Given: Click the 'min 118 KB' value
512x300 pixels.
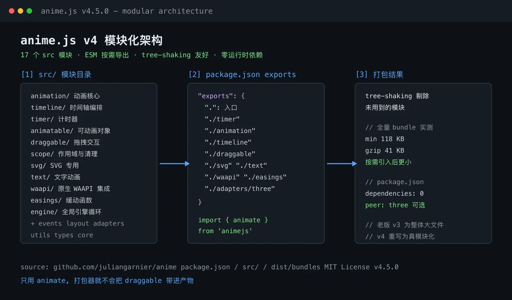Looking at the screenshot, I should click(x=385, y=139).
